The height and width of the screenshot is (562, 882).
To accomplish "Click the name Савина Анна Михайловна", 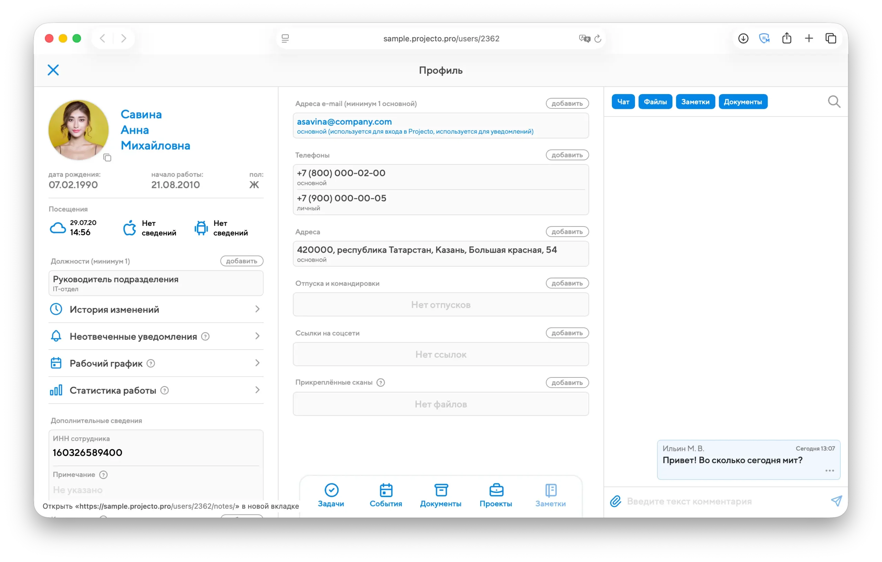I will point(155,130).
